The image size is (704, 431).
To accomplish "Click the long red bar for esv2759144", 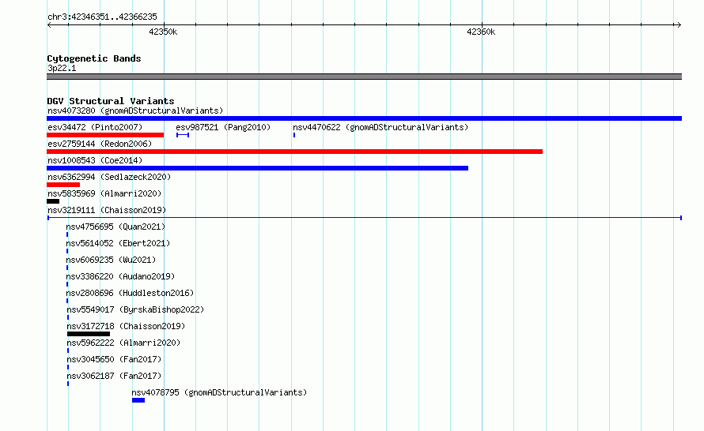I will 294,152.
